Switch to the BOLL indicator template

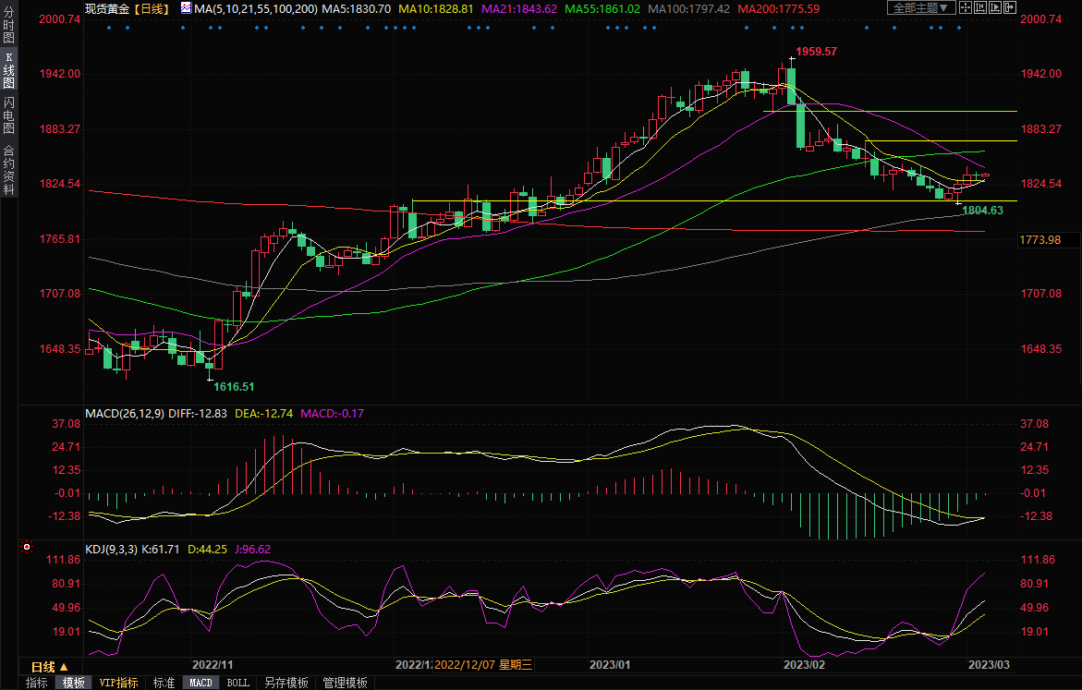237,683
